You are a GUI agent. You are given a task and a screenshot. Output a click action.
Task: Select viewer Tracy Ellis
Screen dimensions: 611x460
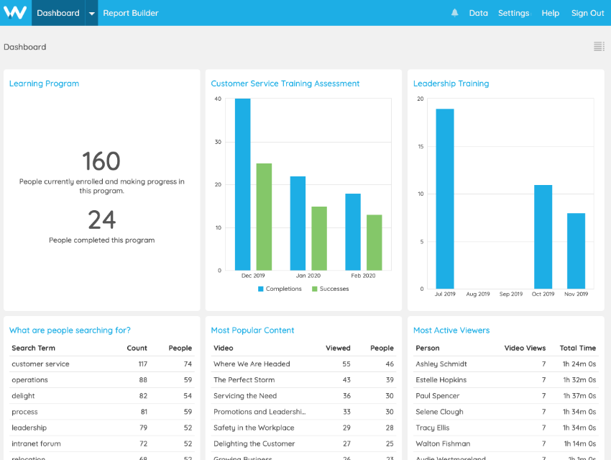coord(506,428)
